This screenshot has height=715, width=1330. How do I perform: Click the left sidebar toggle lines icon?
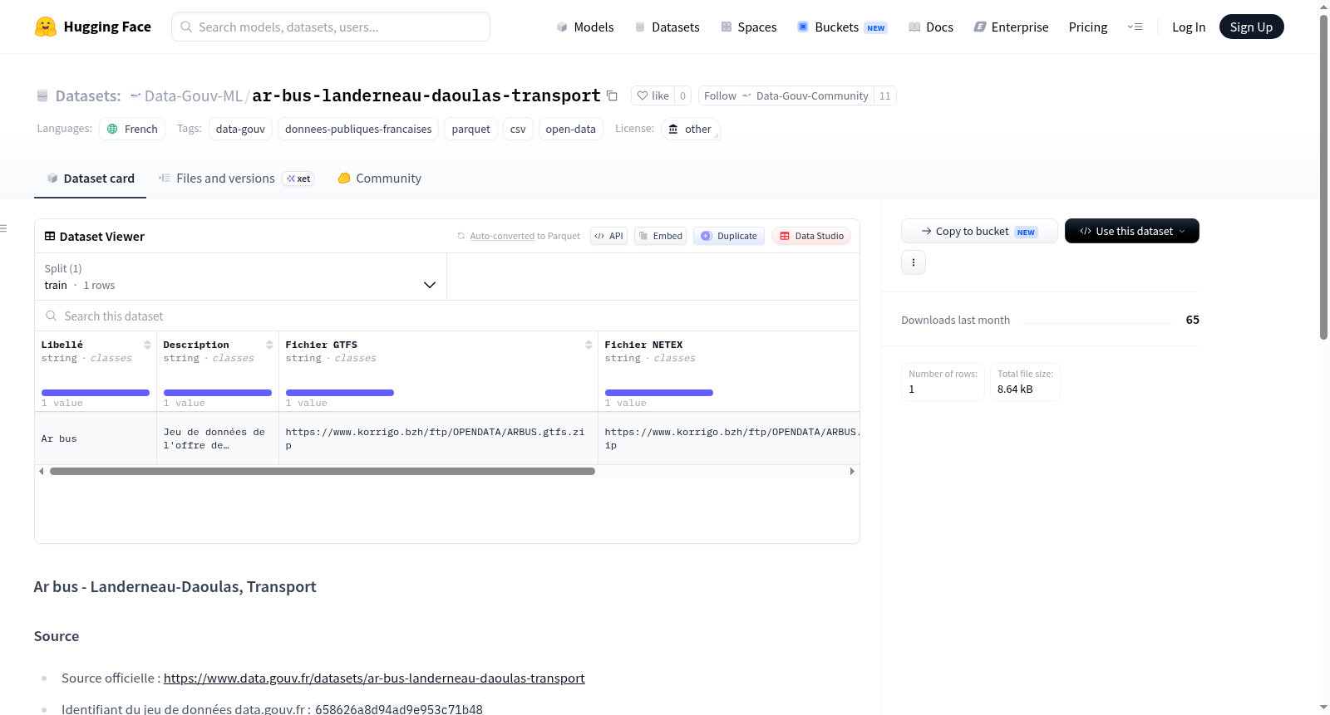point(3,228)
